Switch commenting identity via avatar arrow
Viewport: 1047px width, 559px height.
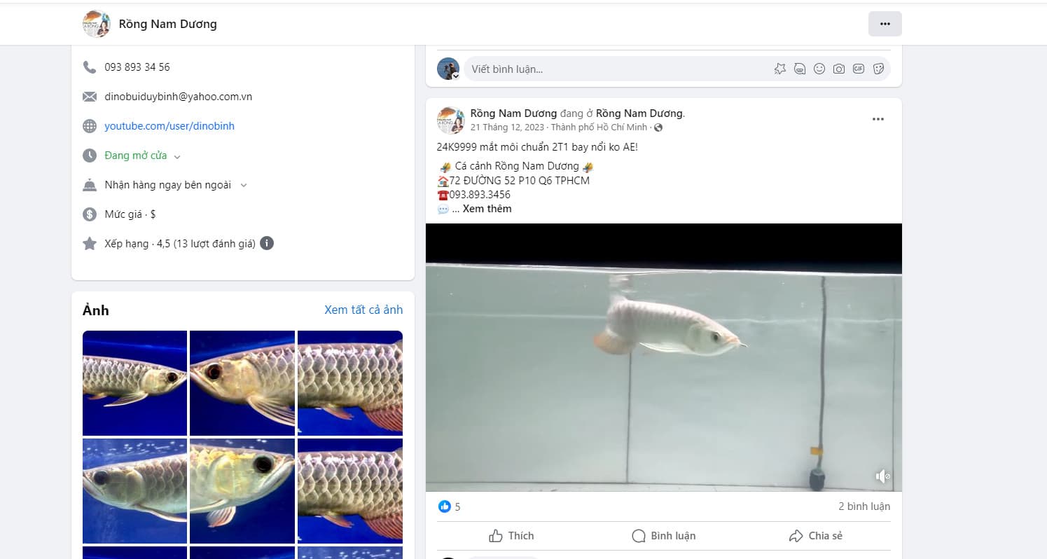tap(456, 76)
